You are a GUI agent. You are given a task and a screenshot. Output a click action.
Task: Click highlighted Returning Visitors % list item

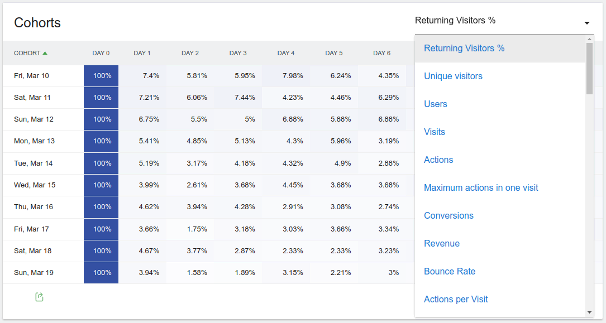(464, 48)
